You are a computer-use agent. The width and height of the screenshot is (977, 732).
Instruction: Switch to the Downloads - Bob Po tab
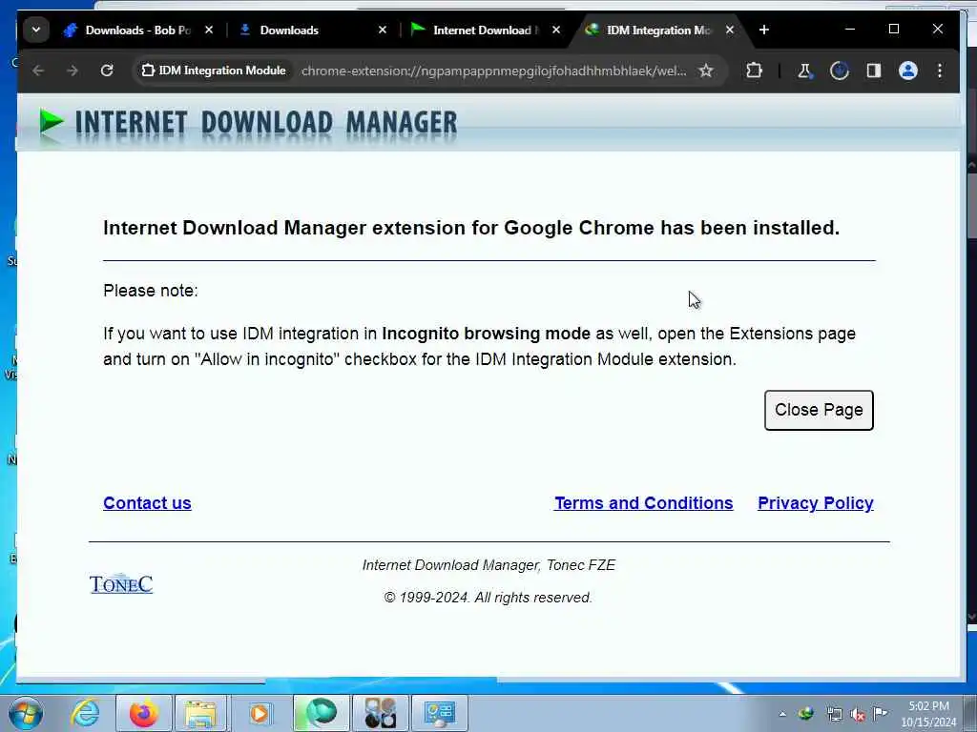(x=128, y=30)
